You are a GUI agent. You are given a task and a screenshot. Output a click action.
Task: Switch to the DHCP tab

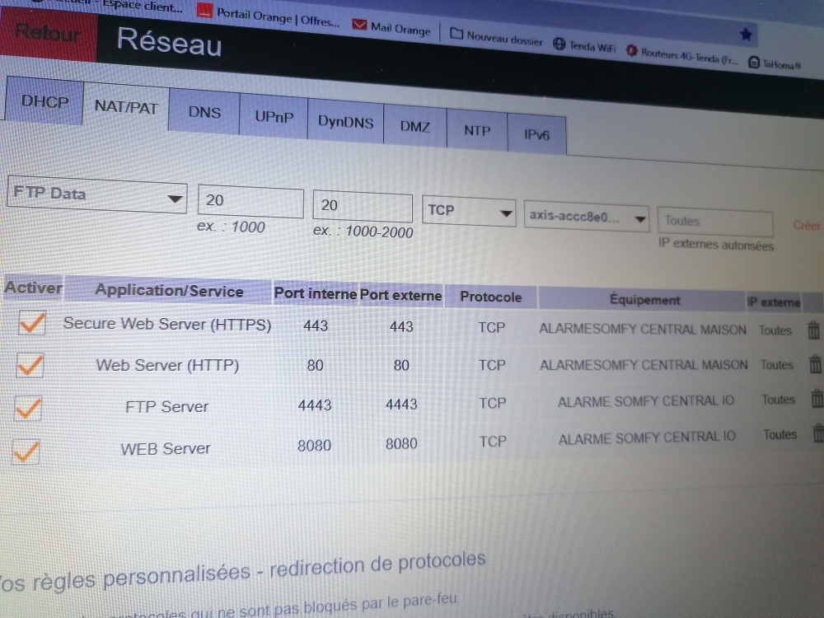44,101
